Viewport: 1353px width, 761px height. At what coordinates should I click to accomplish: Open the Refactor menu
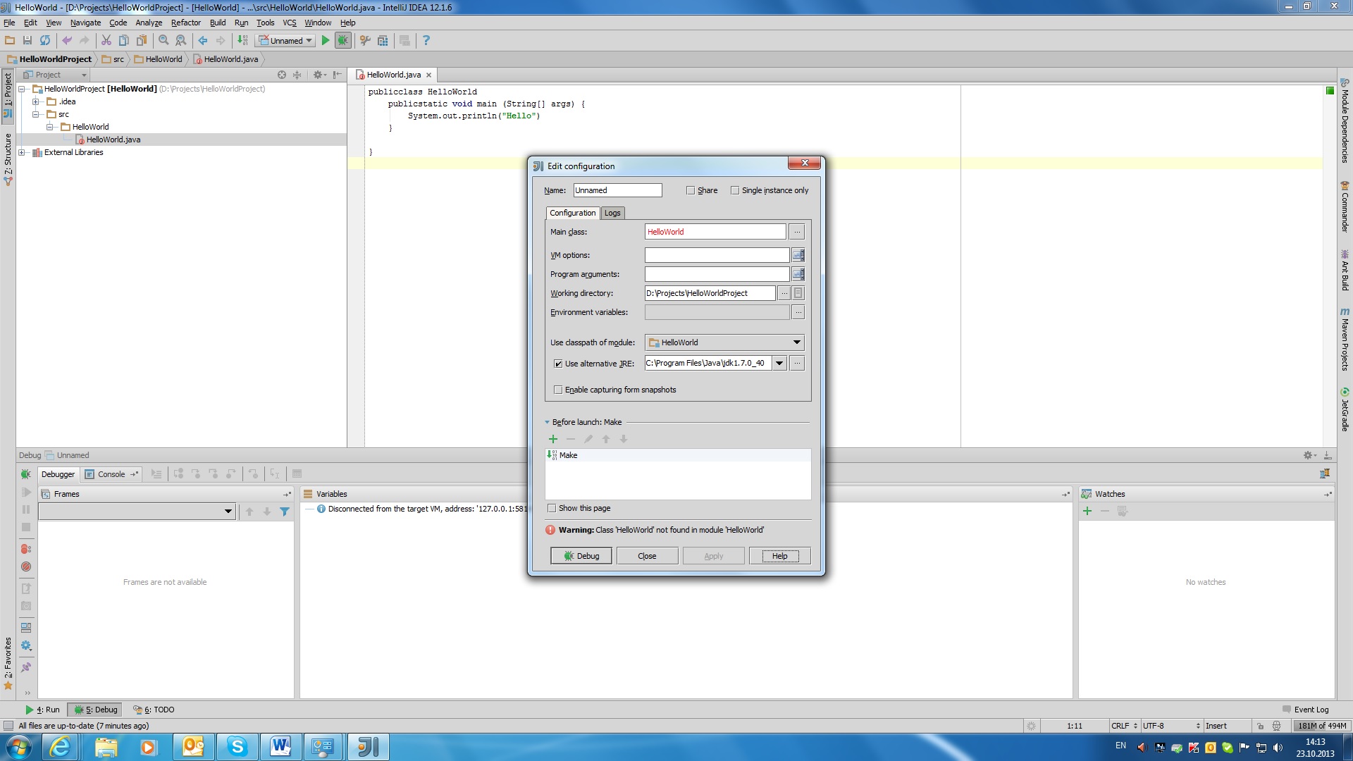click(185, 23)
